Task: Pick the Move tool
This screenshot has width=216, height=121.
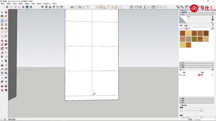Action: click(2, 41)
